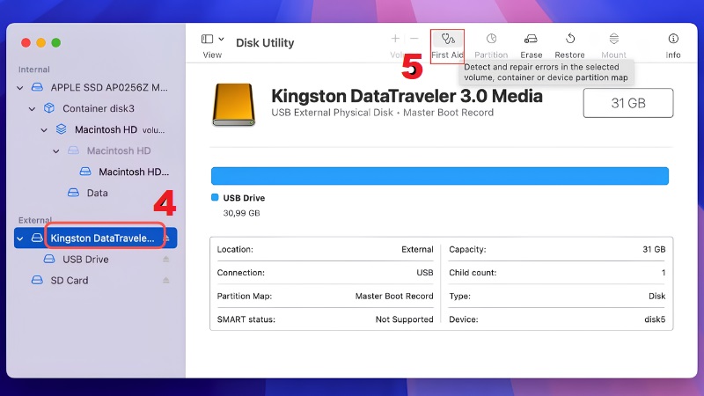Click the '30,99 GB' size text
704x396 pixels.
click(x=241, y=213)
